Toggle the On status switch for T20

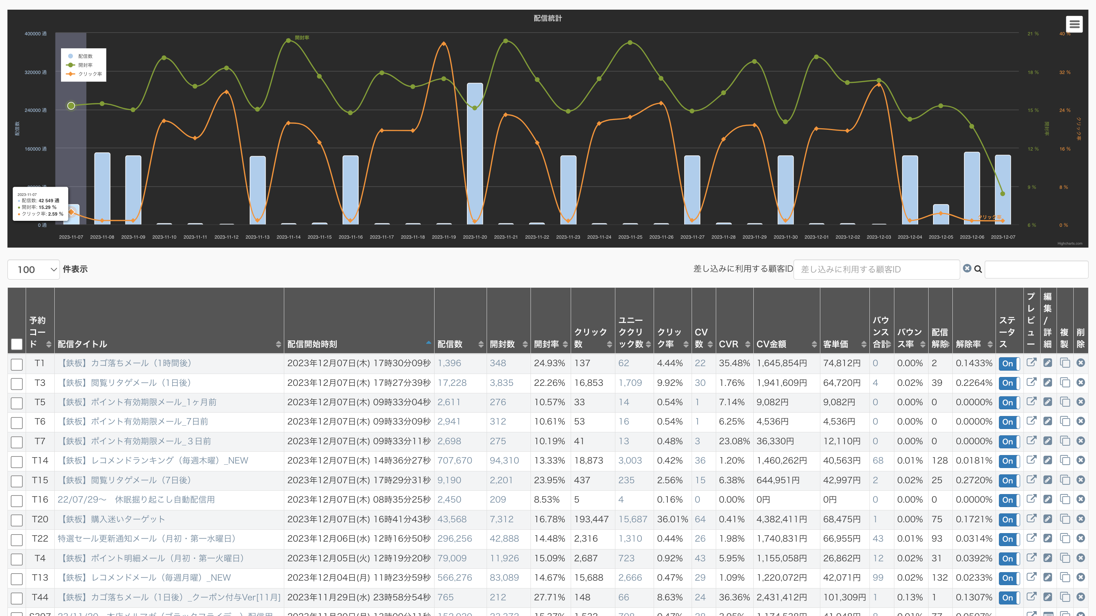(x=1009, y=519)
